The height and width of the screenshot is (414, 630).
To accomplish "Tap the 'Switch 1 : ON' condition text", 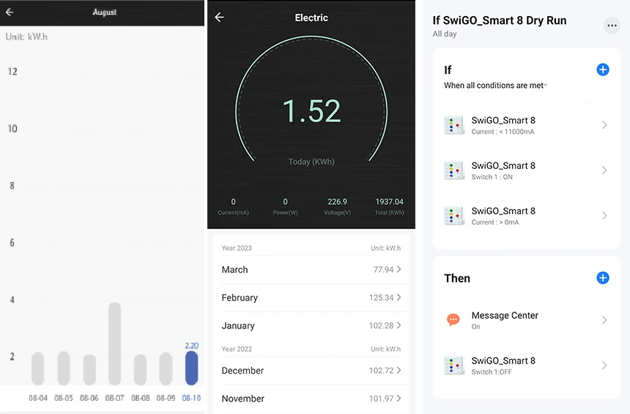I will [492, 177].
